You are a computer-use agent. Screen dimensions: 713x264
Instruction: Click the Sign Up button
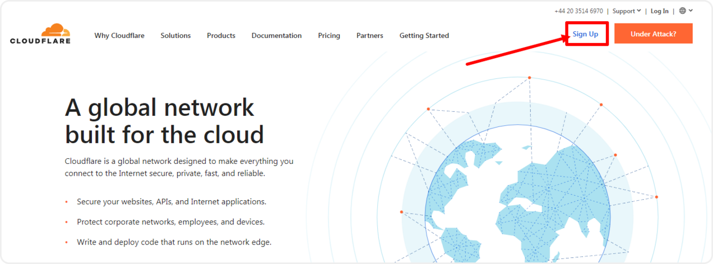tap(586, 34)
